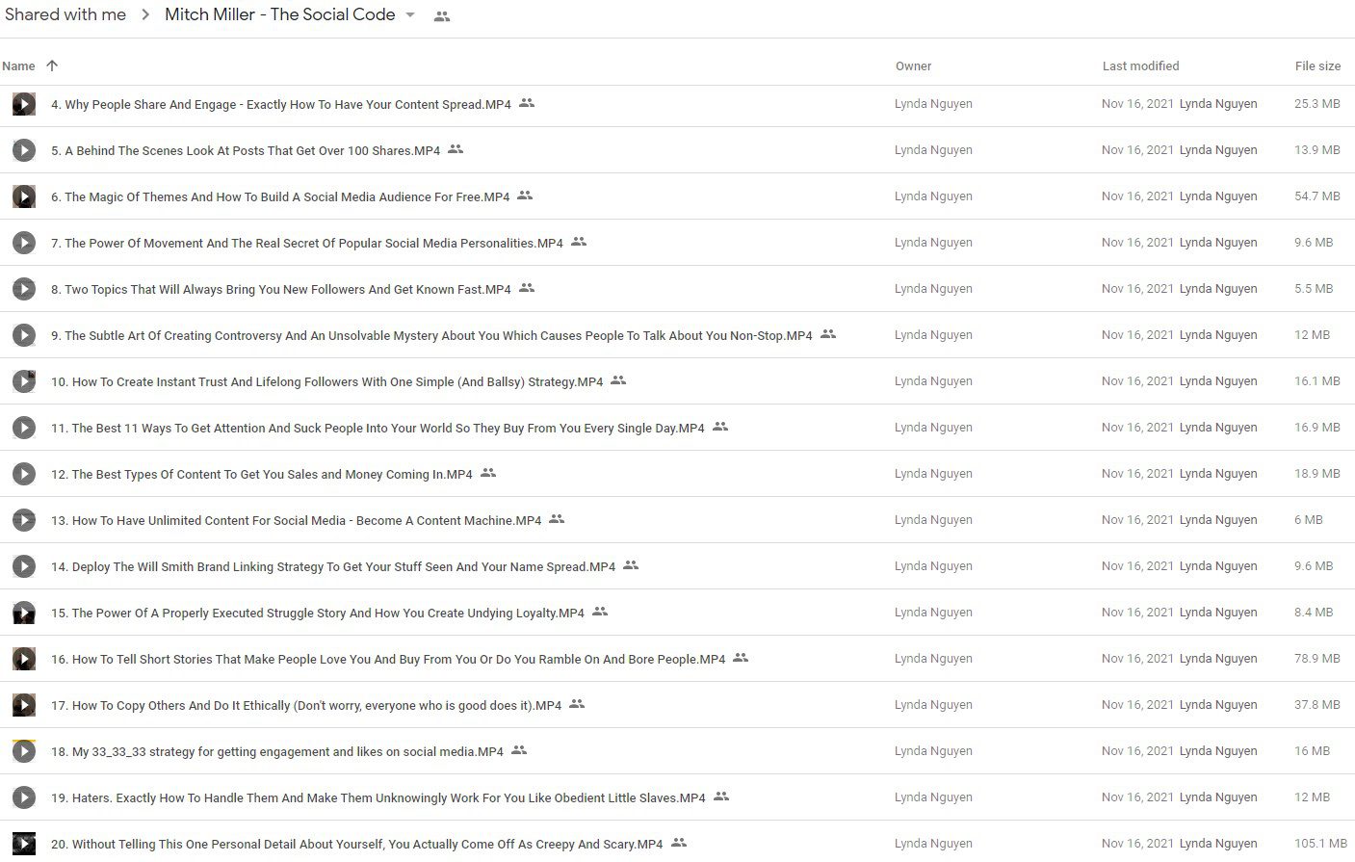Viewport: 1355px width, 862px height.
Task: Click the video icon for file 15. The Power Of A Struggle Story
Action: [x=24, y=613]
